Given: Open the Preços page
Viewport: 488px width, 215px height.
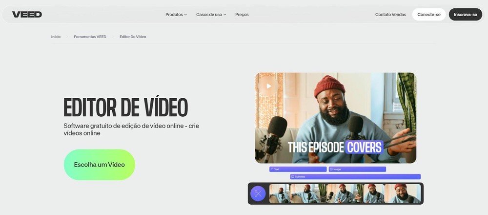Looking at the screenshot, I should pos(242,15).
